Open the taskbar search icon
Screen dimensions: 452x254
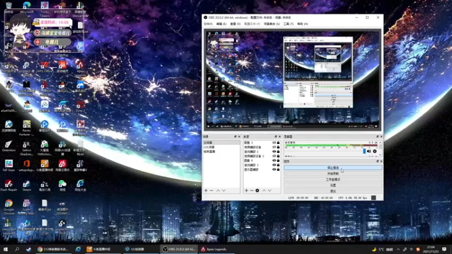coord(17,249)
